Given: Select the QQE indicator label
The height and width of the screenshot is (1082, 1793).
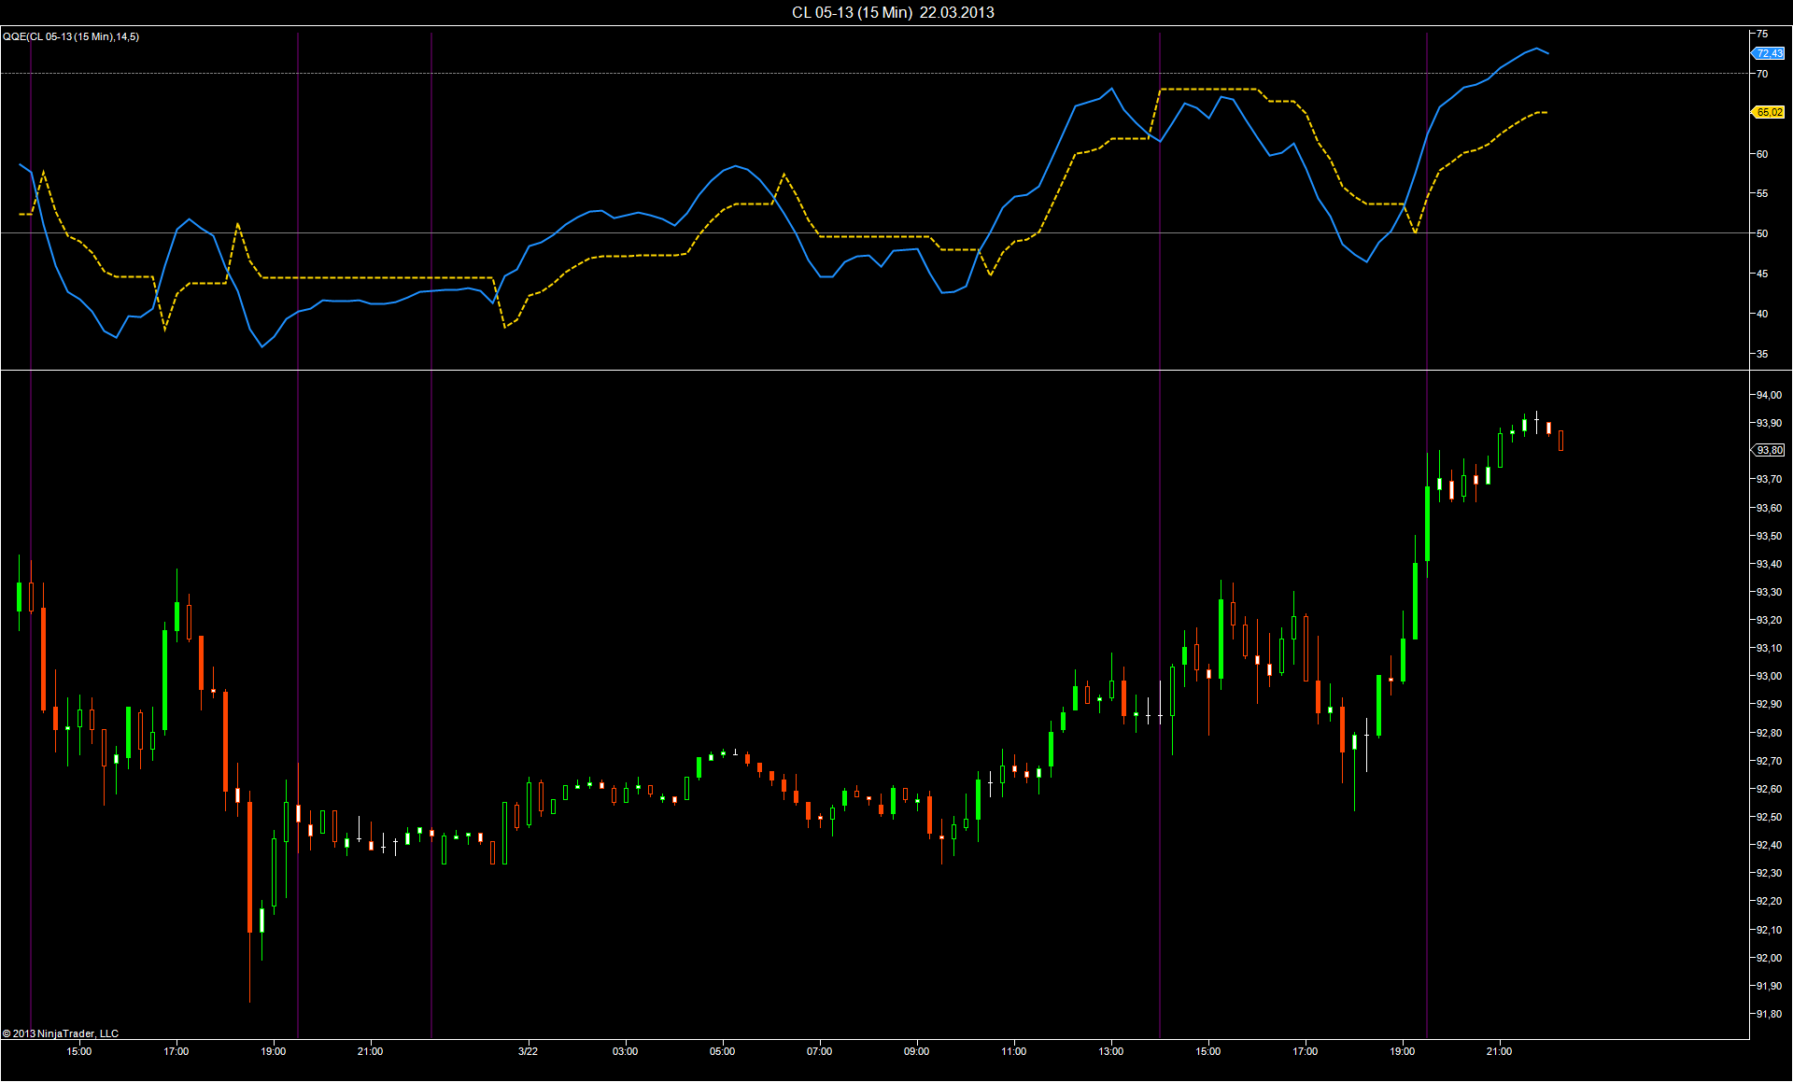Looking at the screenshot, I should 71,36.
